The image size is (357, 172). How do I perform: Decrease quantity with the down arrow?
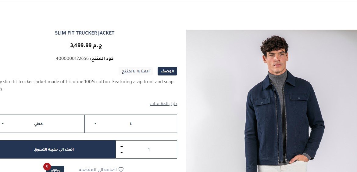pyautogui.click(x=122, y=152)
